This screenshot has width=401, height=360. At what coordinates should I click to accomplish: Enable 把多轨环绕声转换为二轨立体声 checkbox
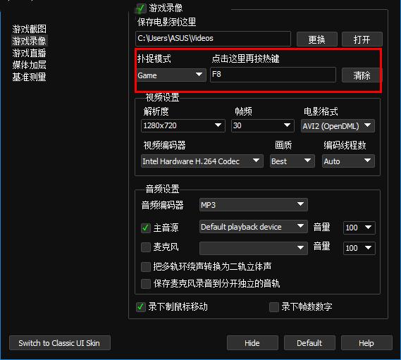145,267
